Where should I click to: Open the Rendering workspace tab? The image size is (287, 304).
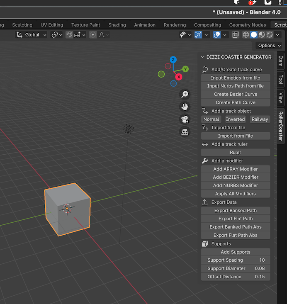(x=175, y=25)
